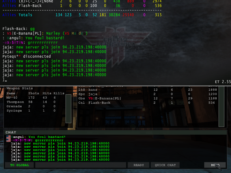
Task: Open the QUICK CHAT menu
Action: click(165, 165)
